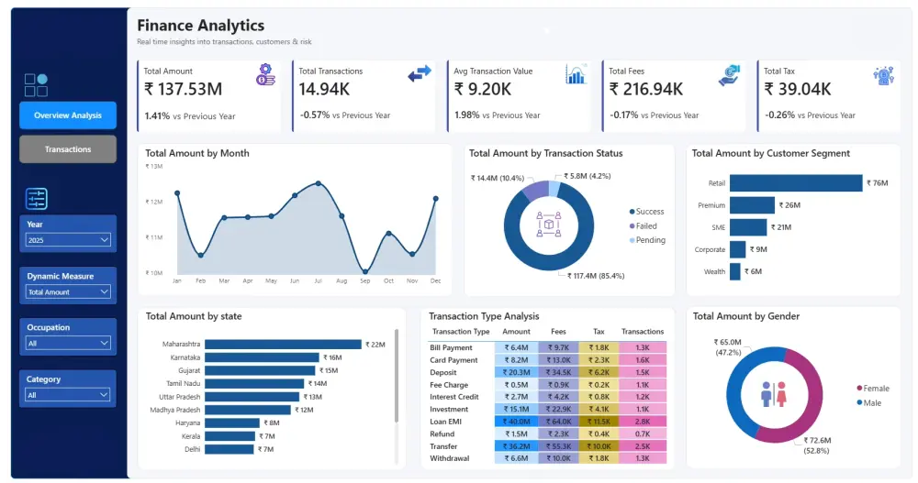Click the Total Transactions arrows icon
918x483 pixels.
(x=420, y=73)
